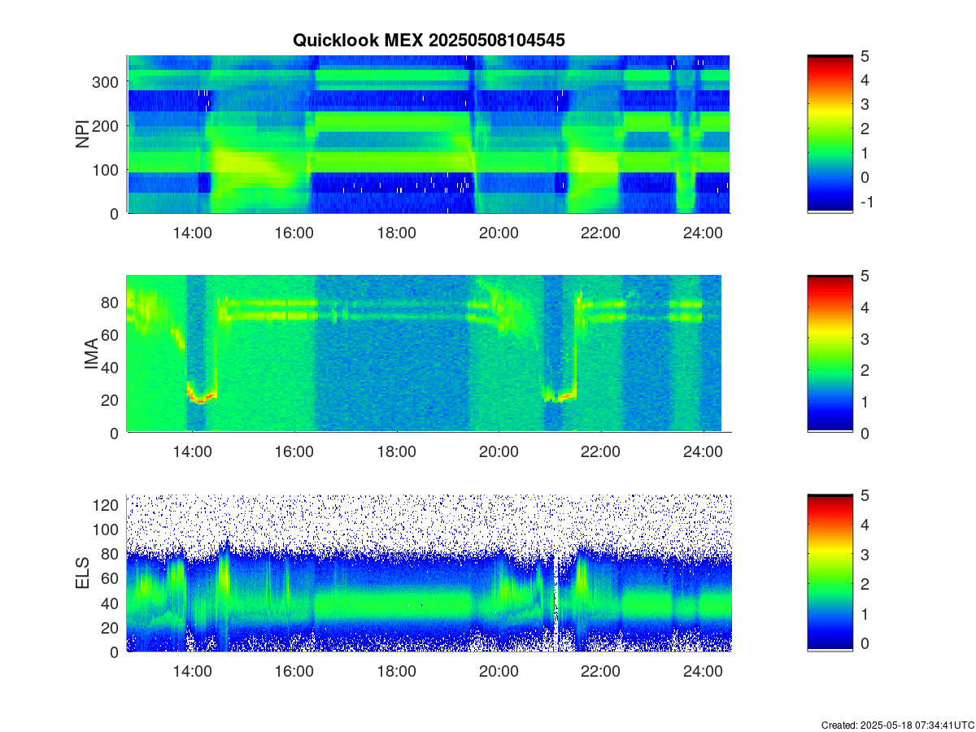Click the 22:00 tick under the NPI panel

600,233
